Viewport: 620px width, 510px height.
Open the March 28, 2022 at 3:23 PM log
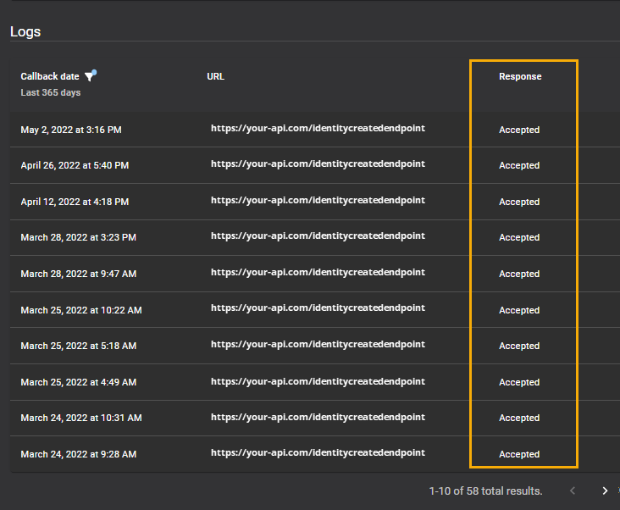(78, 238)
